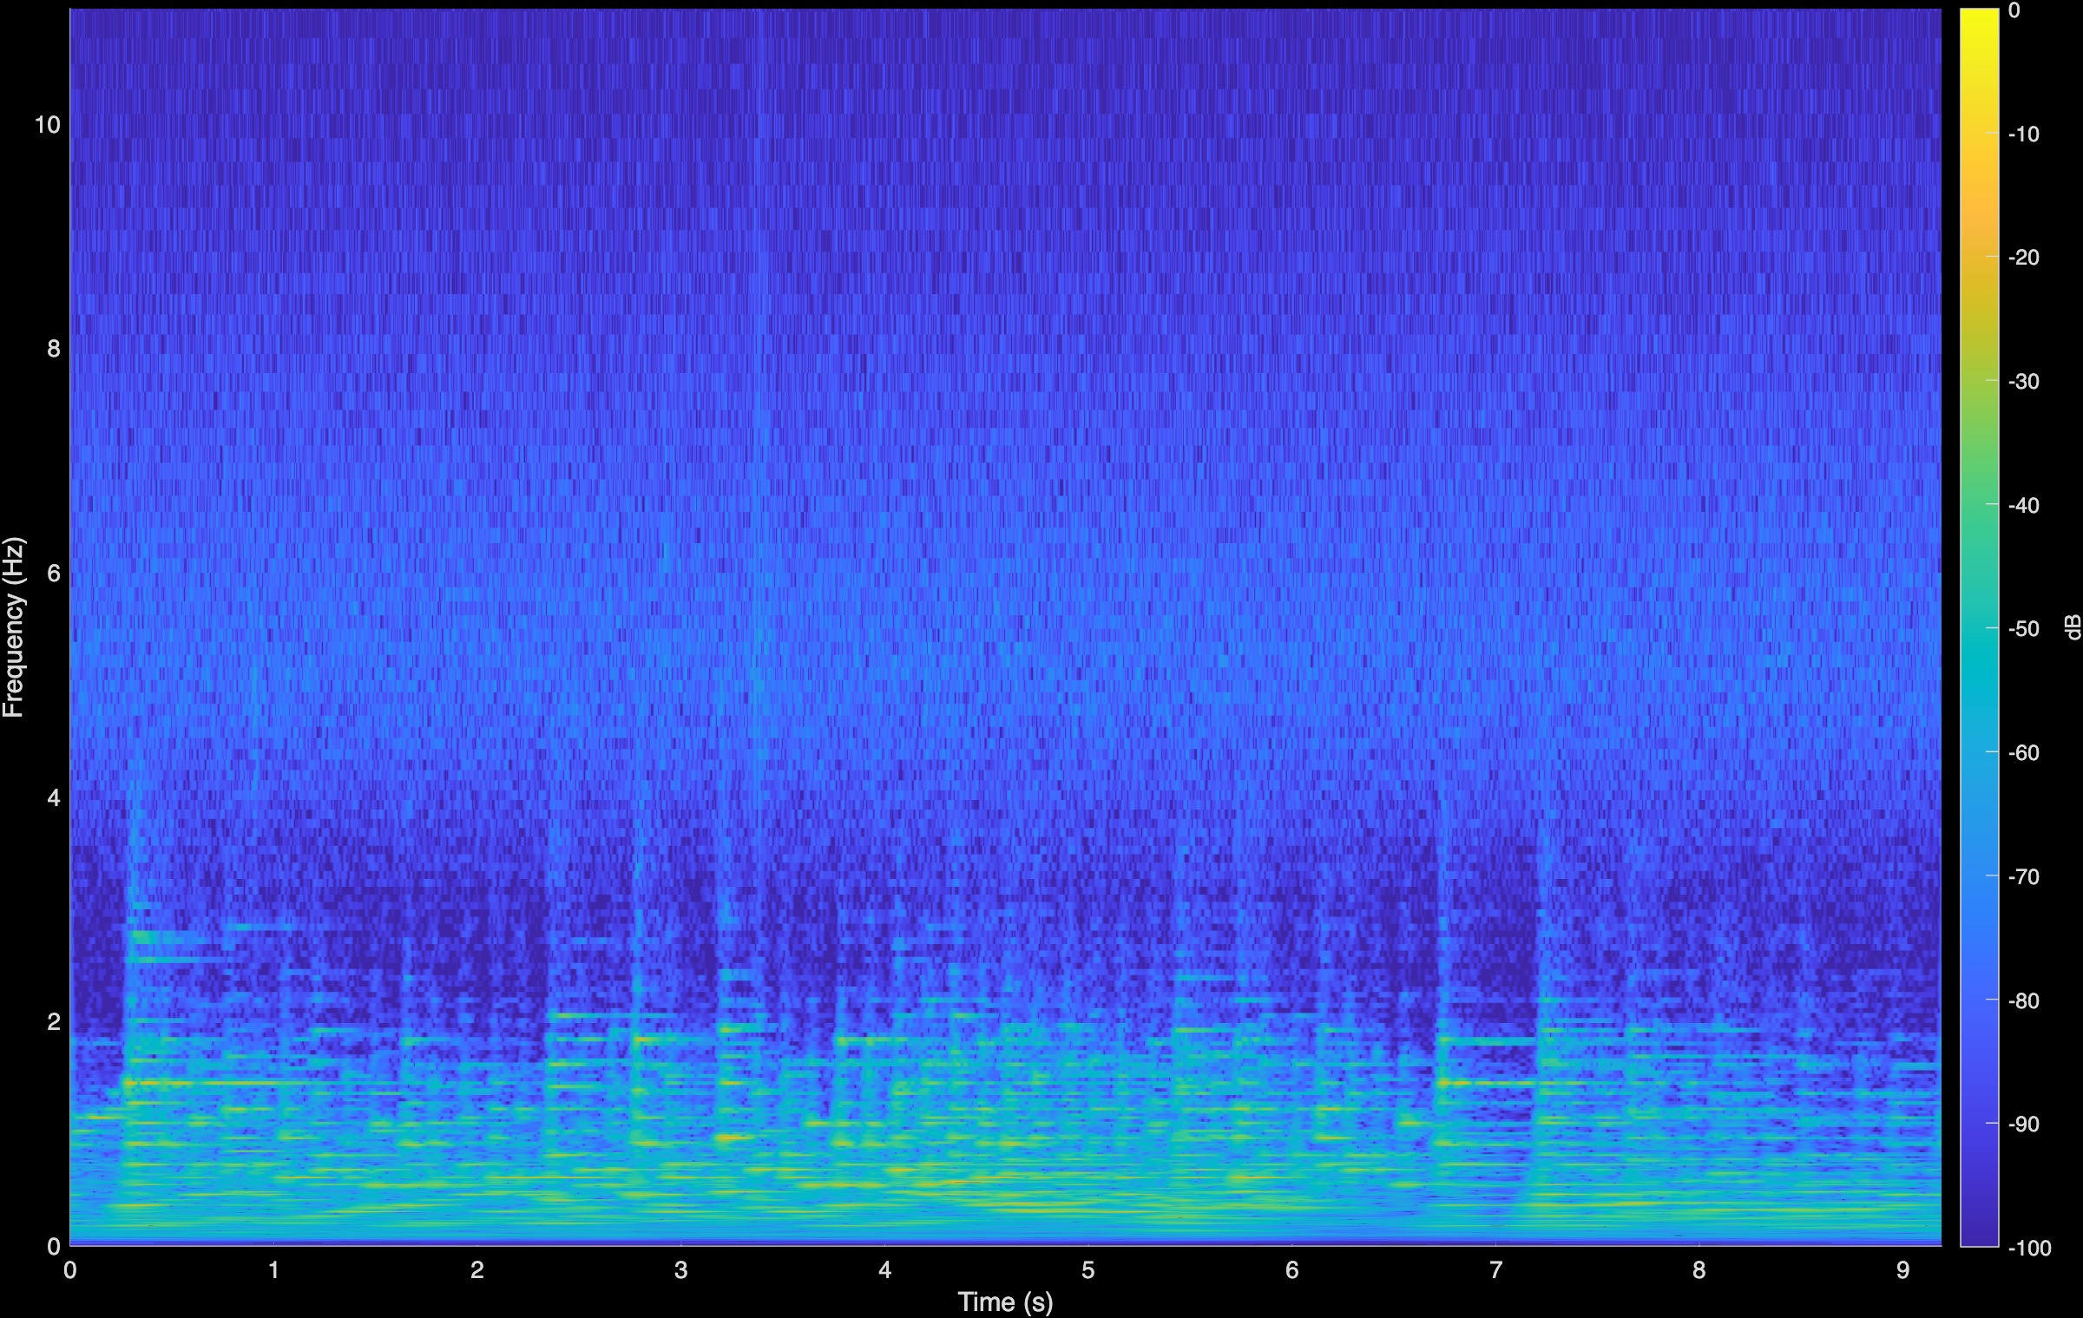Click the 10 Hz frequency tick label
The height and width of the screenshot is (1318, 2083).
(49, 124)
